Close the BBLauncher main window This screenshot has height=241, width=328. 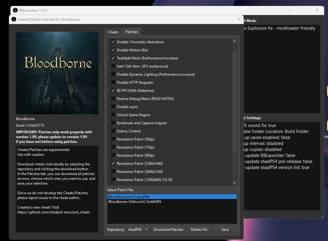(317, 10)
